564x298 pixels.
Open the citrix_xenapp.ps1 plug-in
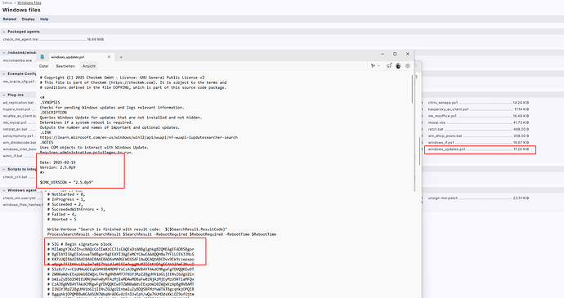click(x=443, y=102)
